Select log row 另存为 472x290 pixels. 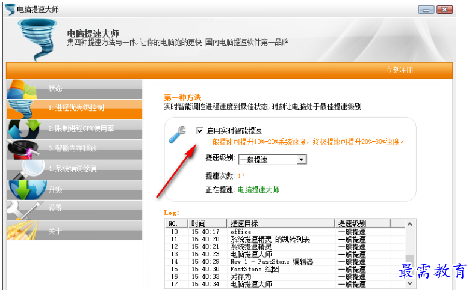click(x=285, y=276)
